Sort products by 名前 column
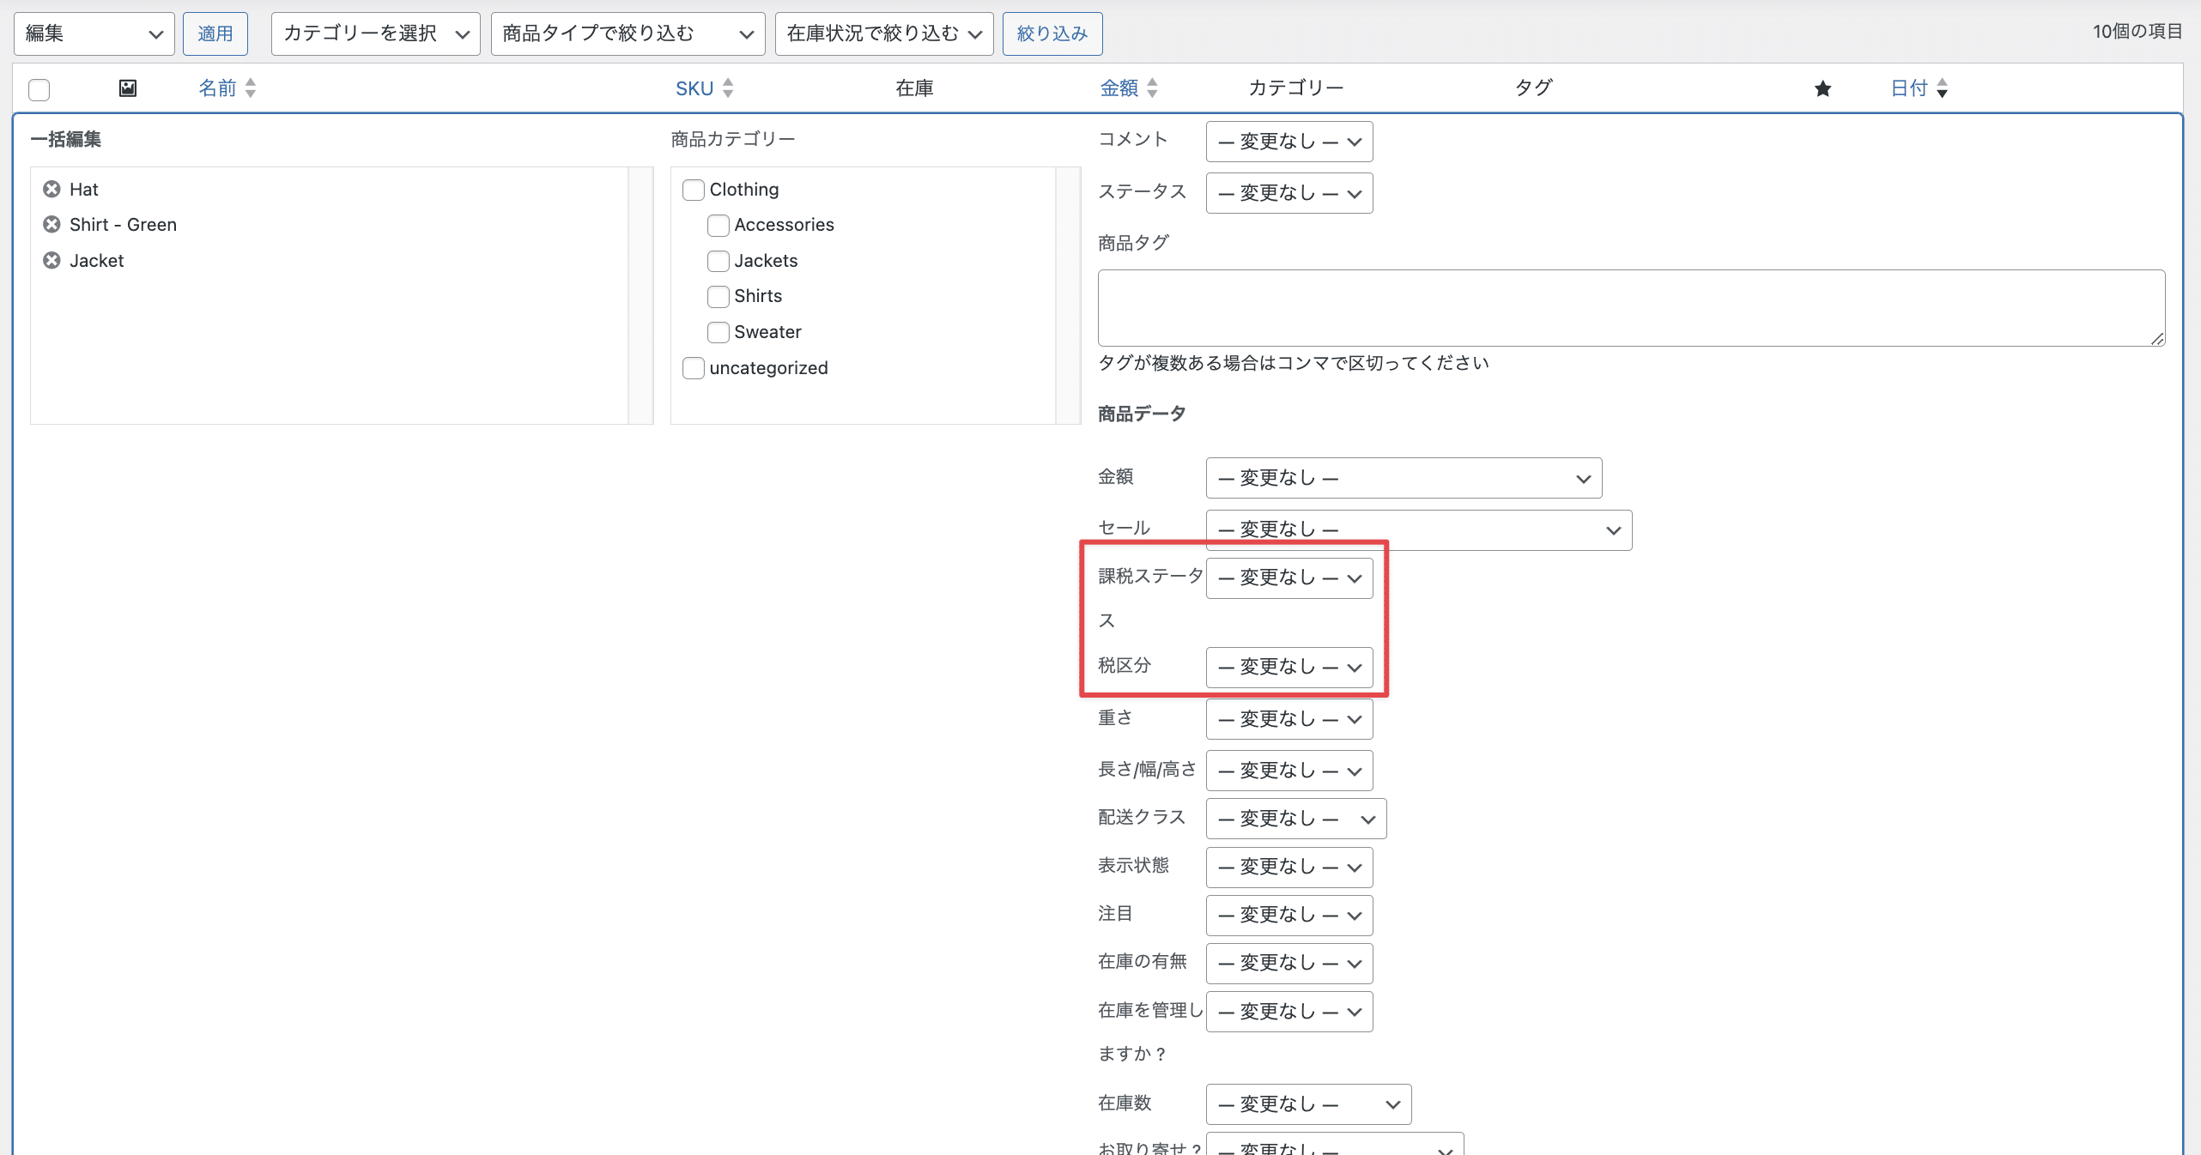This screenshot has height=1155, width=2201. 227,88
